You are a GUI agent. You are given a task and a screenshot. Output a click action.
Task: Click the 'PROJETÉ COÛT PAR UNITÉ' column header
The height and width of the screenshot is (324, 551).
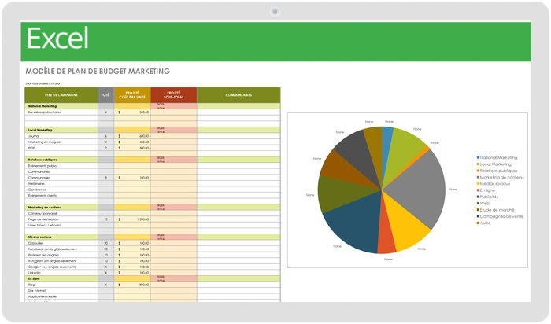click(x=132, y=95)
